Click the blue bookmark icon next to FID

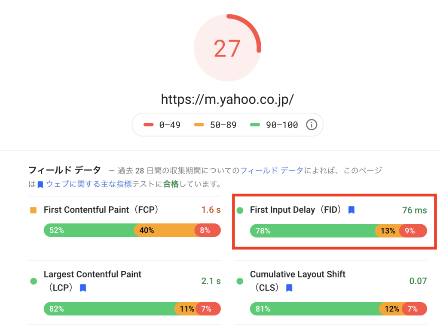click(351, 210)
